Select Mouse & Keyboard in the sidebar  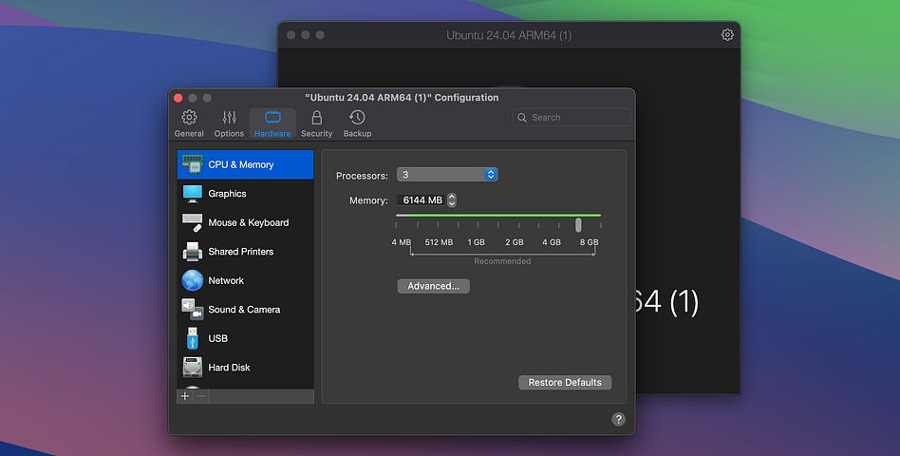click(245, 222)
